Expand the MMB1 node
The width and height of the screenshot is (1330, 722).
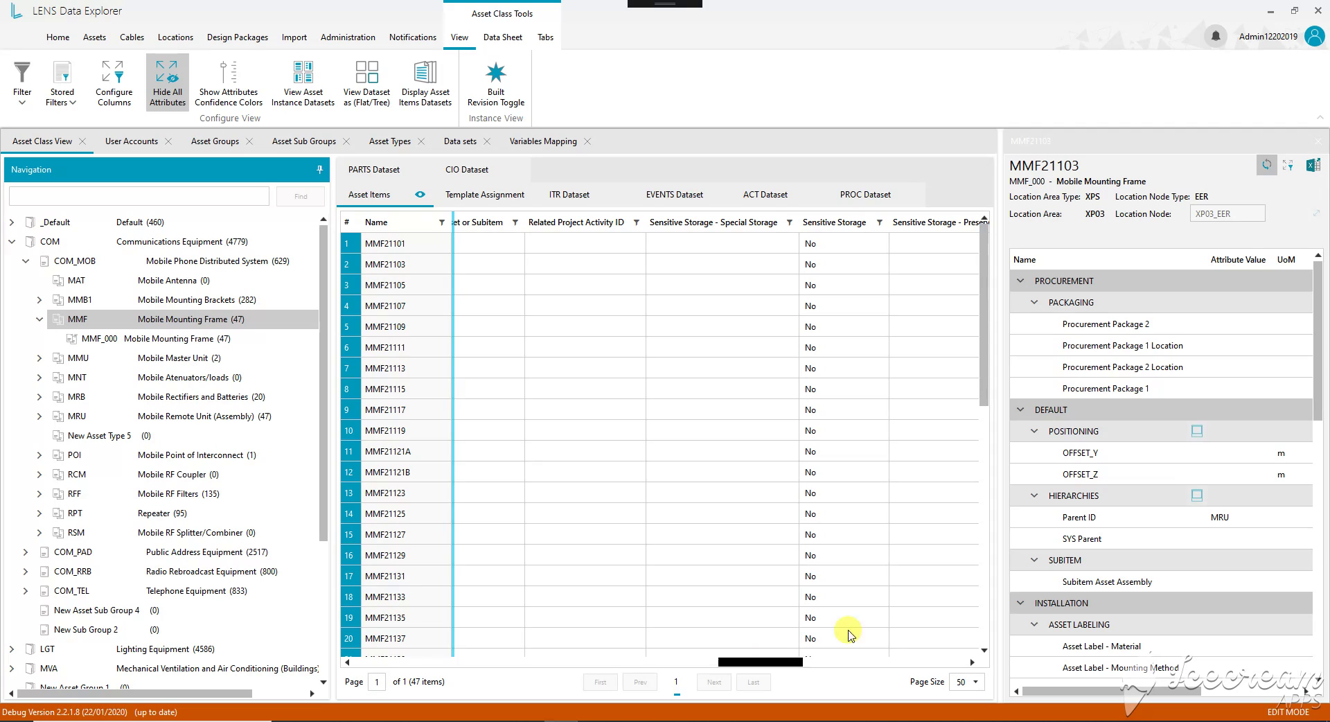(39, 300)
